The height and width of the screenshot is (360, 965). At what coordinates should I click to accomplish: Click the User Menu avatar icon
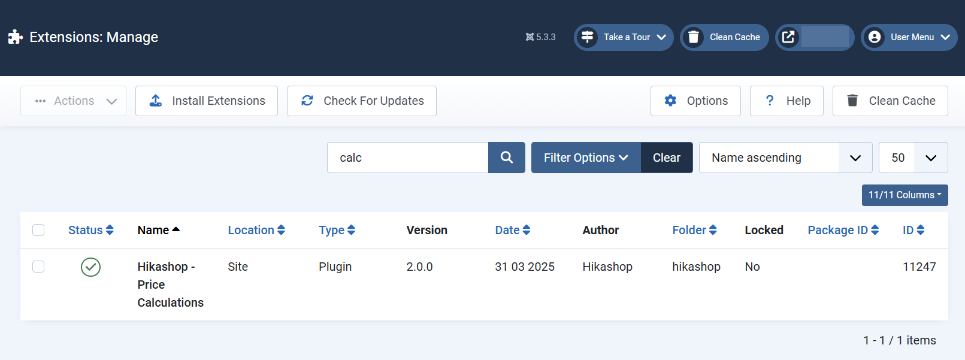(875, 37)
